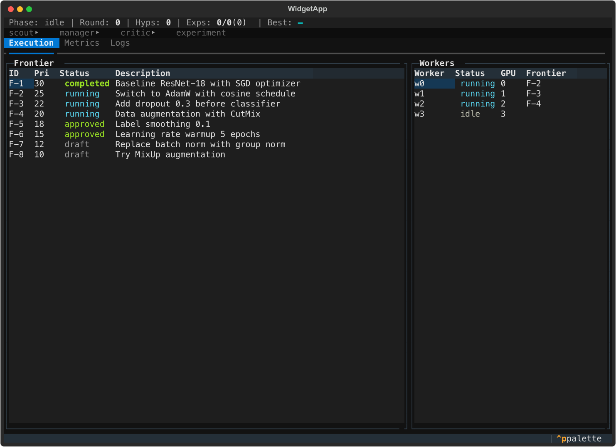Screen dimensions: 616x447
Task: Open the command palette in footer
Action: 579,439
